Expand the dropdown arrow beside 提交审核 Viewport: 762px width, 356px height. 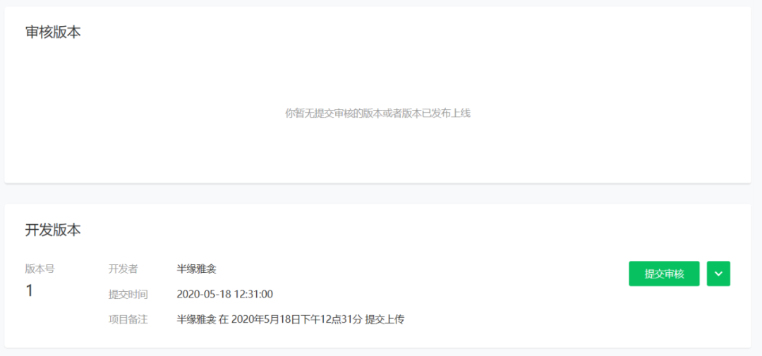click(718, 274)
